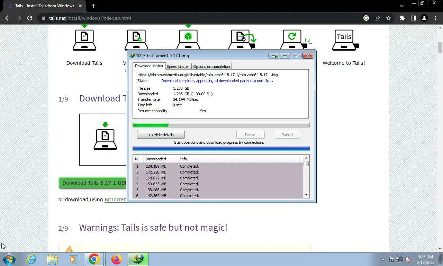
Task: Click the Hide details button
Action: coord(161,135)
